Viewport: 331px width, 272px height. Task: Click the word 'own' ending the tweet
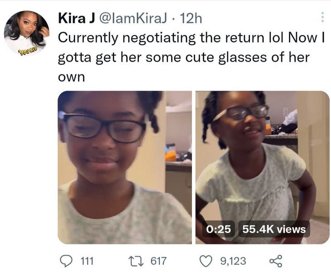[x=72, y=78]
